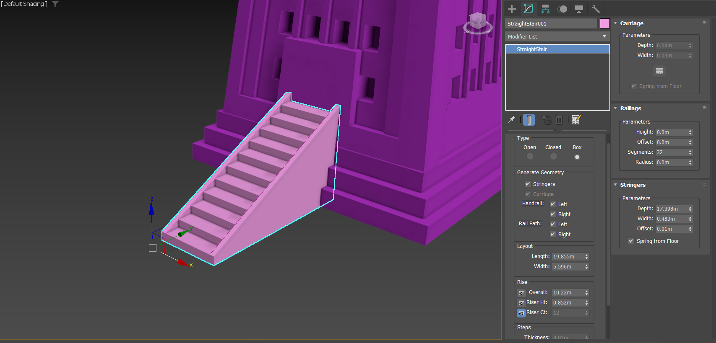Click the blue Z axis gizmo arrow

pyautogui.click(x=151, y=208)
